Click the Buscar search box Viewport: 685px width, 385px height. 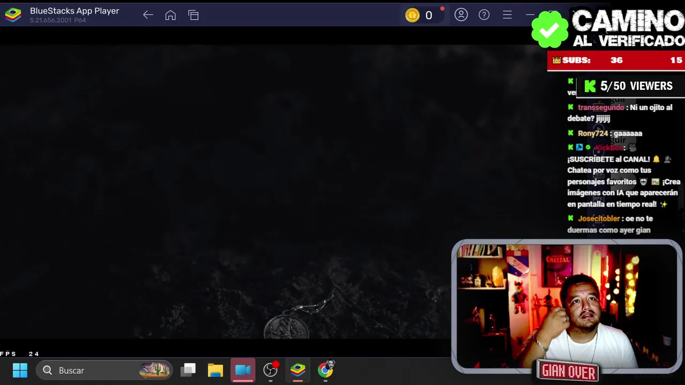pyautogui.click(x=105, y=370)
